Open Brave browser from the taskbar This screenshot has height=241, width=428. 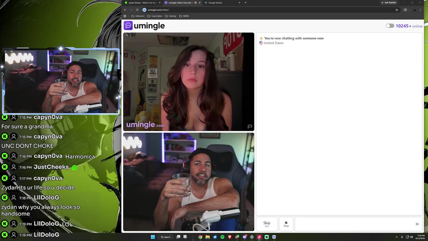(x=230, y=237)
